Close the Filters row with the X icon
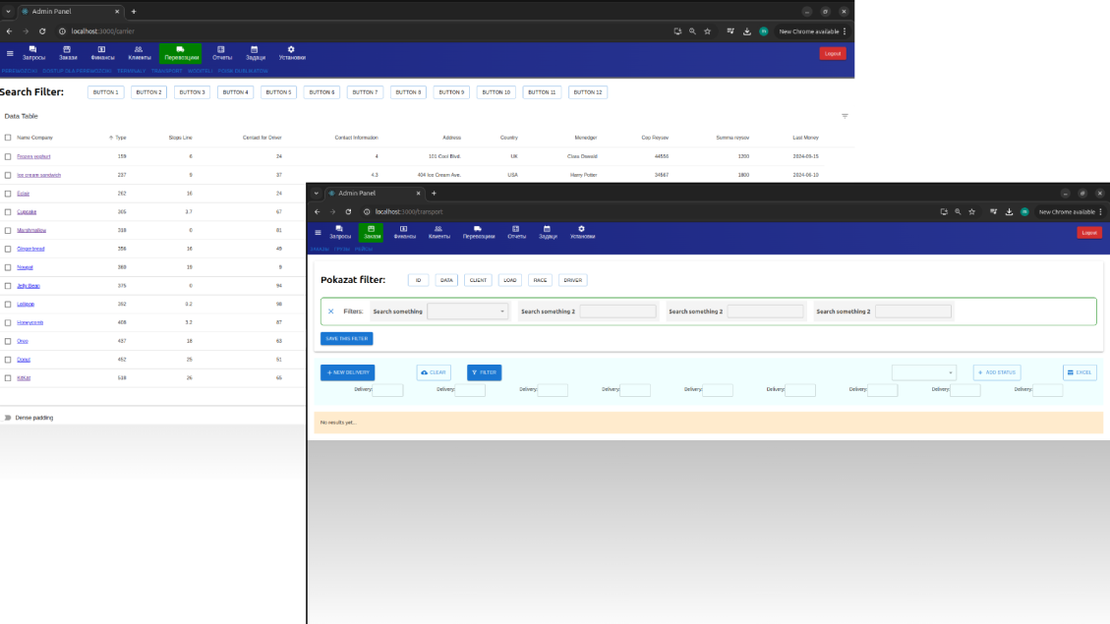The image size is (1110, 624). point(330,312)
